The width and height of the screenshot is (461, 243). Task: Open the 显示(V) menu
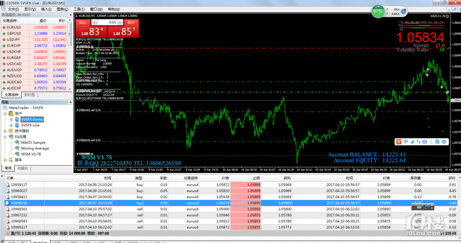tap(30, 9)
